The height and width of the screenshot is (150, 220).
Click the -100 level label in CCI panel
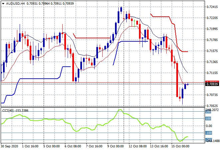[208, 133]
